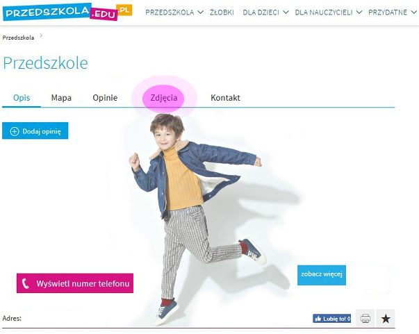Select the Opis tab
Image resolution: width=419 pixels, height=334 pixels.
point(22,98)
